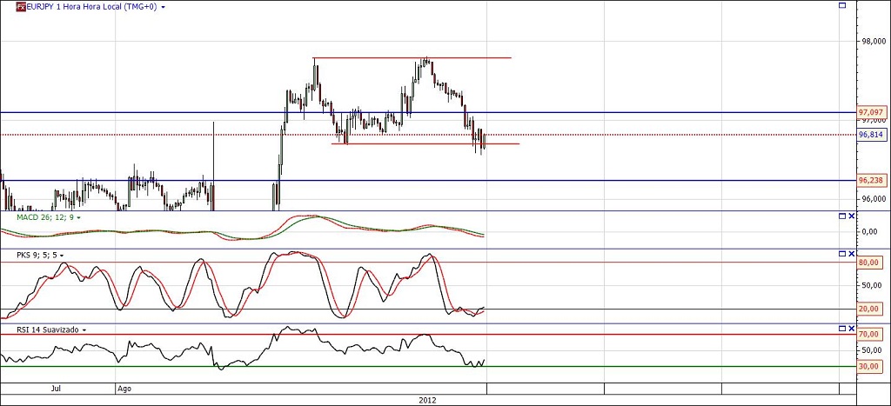Click the PKS 80,00 overbought level label
This screenshot has width=891, height=406.
pos(871,263)
